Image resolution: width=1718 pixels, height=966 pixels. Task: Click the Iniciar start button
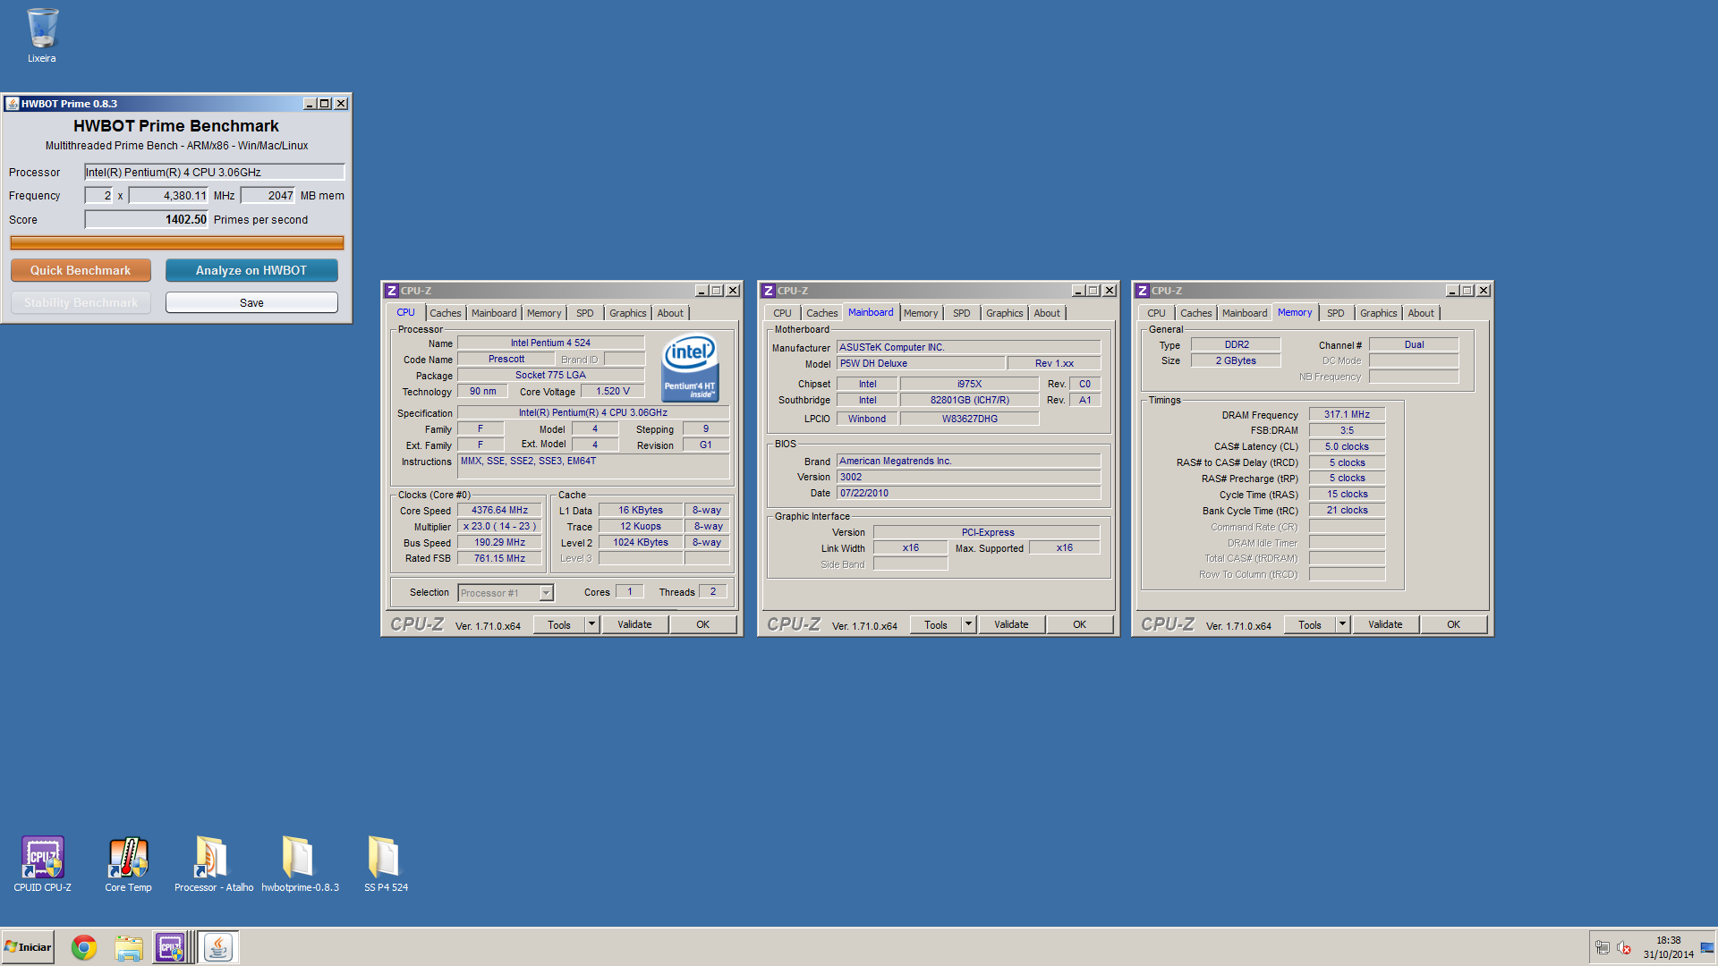[28, 947]
